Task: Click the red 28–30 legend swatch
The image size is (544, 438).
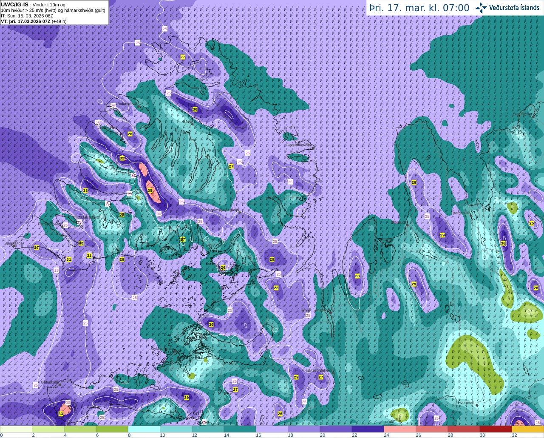Action: coord(464,429)
